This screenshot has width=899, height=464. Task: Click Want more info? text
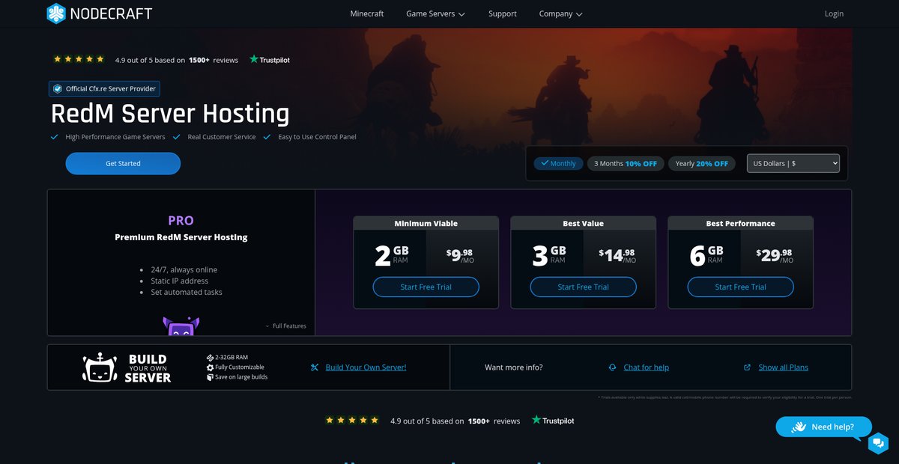[x=514, y=367]
